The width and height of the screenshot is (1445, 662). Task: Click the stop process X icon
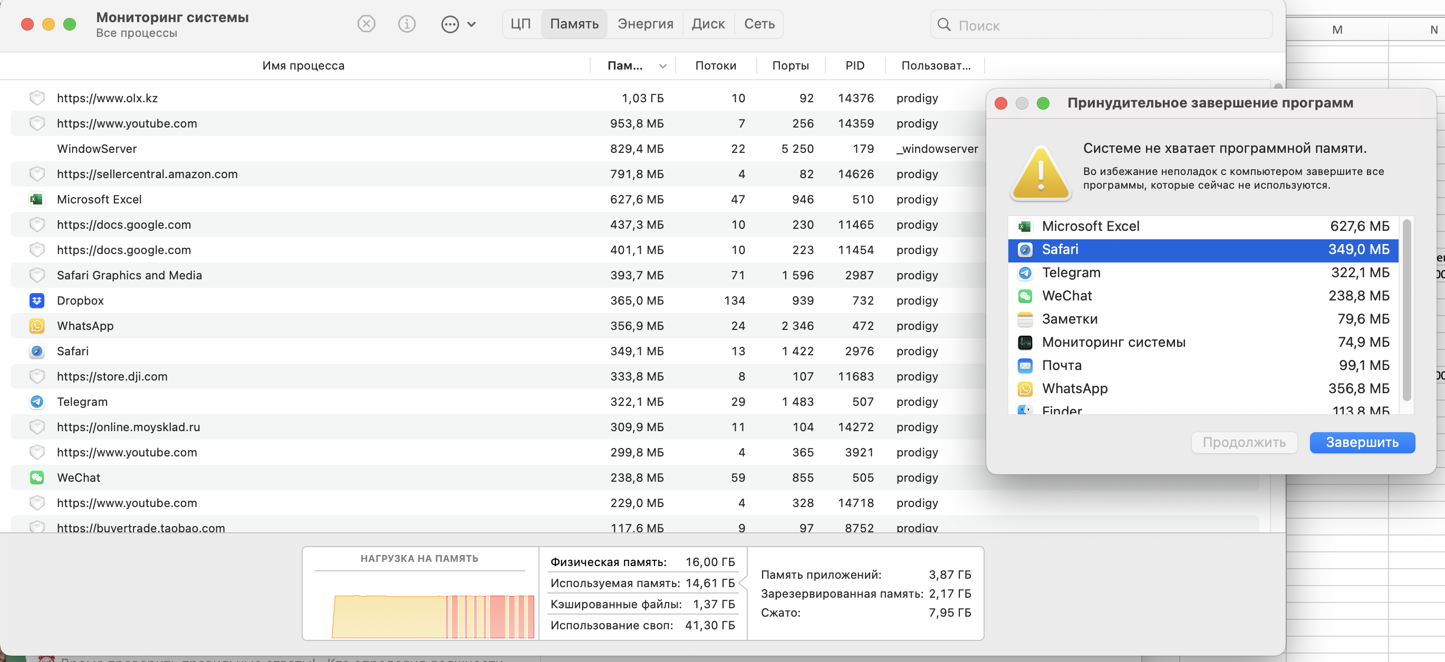click(366, 24)
